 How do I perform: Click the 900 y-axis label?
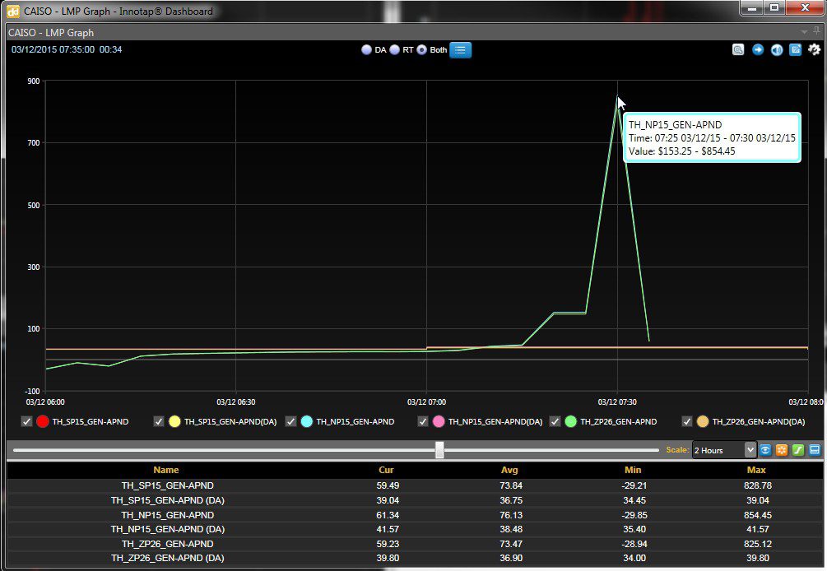point(34,81)
